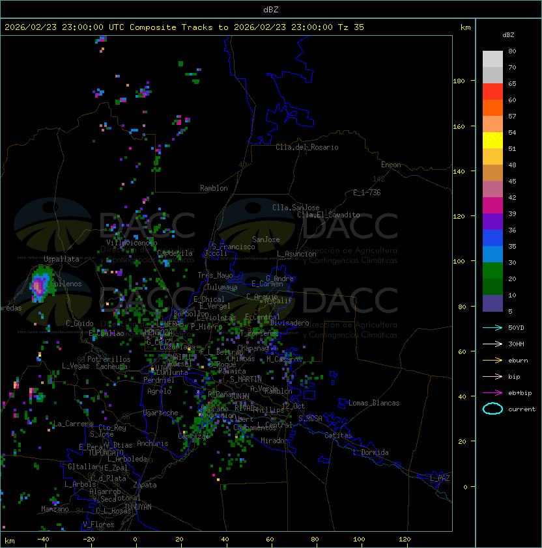
Task: Click the 'Anchoris' map label
Action: (x=152, y=443)
